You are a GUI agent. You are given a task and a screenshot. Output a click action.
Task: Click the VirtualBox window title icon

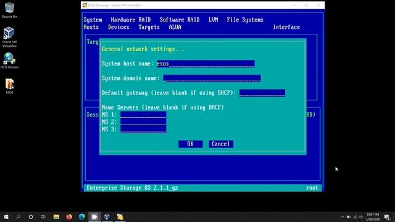click(x=85, y=6)
